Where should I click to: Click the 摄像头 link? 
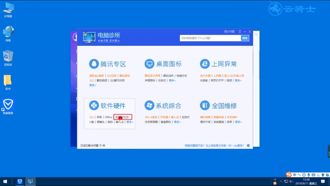coord(101,122)
